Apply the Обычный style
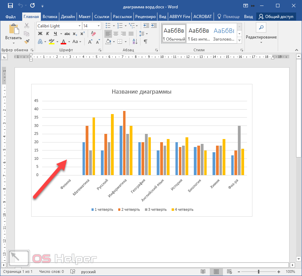Image resolution: width=302 pixels, height=276 pixels. [x=174, y=34]
